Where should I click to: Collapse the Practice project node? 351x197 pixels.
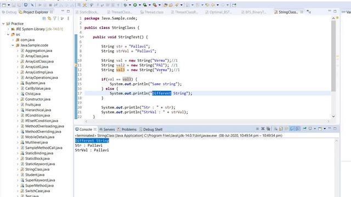(3, 24)
